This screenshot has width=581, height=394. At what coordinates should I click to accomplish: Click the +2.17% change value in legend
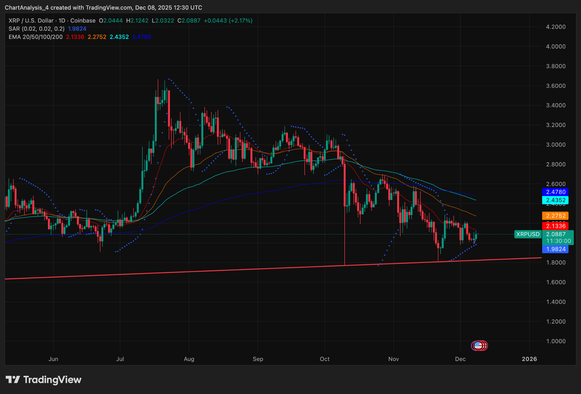point(242,20)
